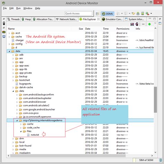
Task: Click the garbage collector trash icon
Action: 161,160
